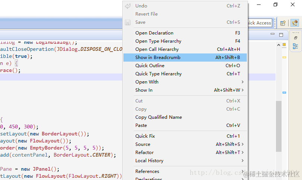302x180 pixels.
Task: Click the Quick Access search field
Action: [x=260, y=23]
